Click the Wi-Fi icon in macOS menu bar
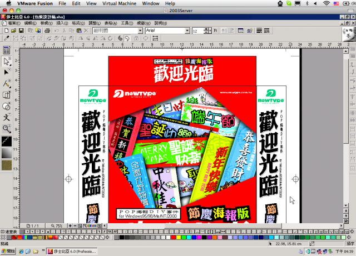The height and width of the screenshot is (256, 356). click(x=327, y=3)
